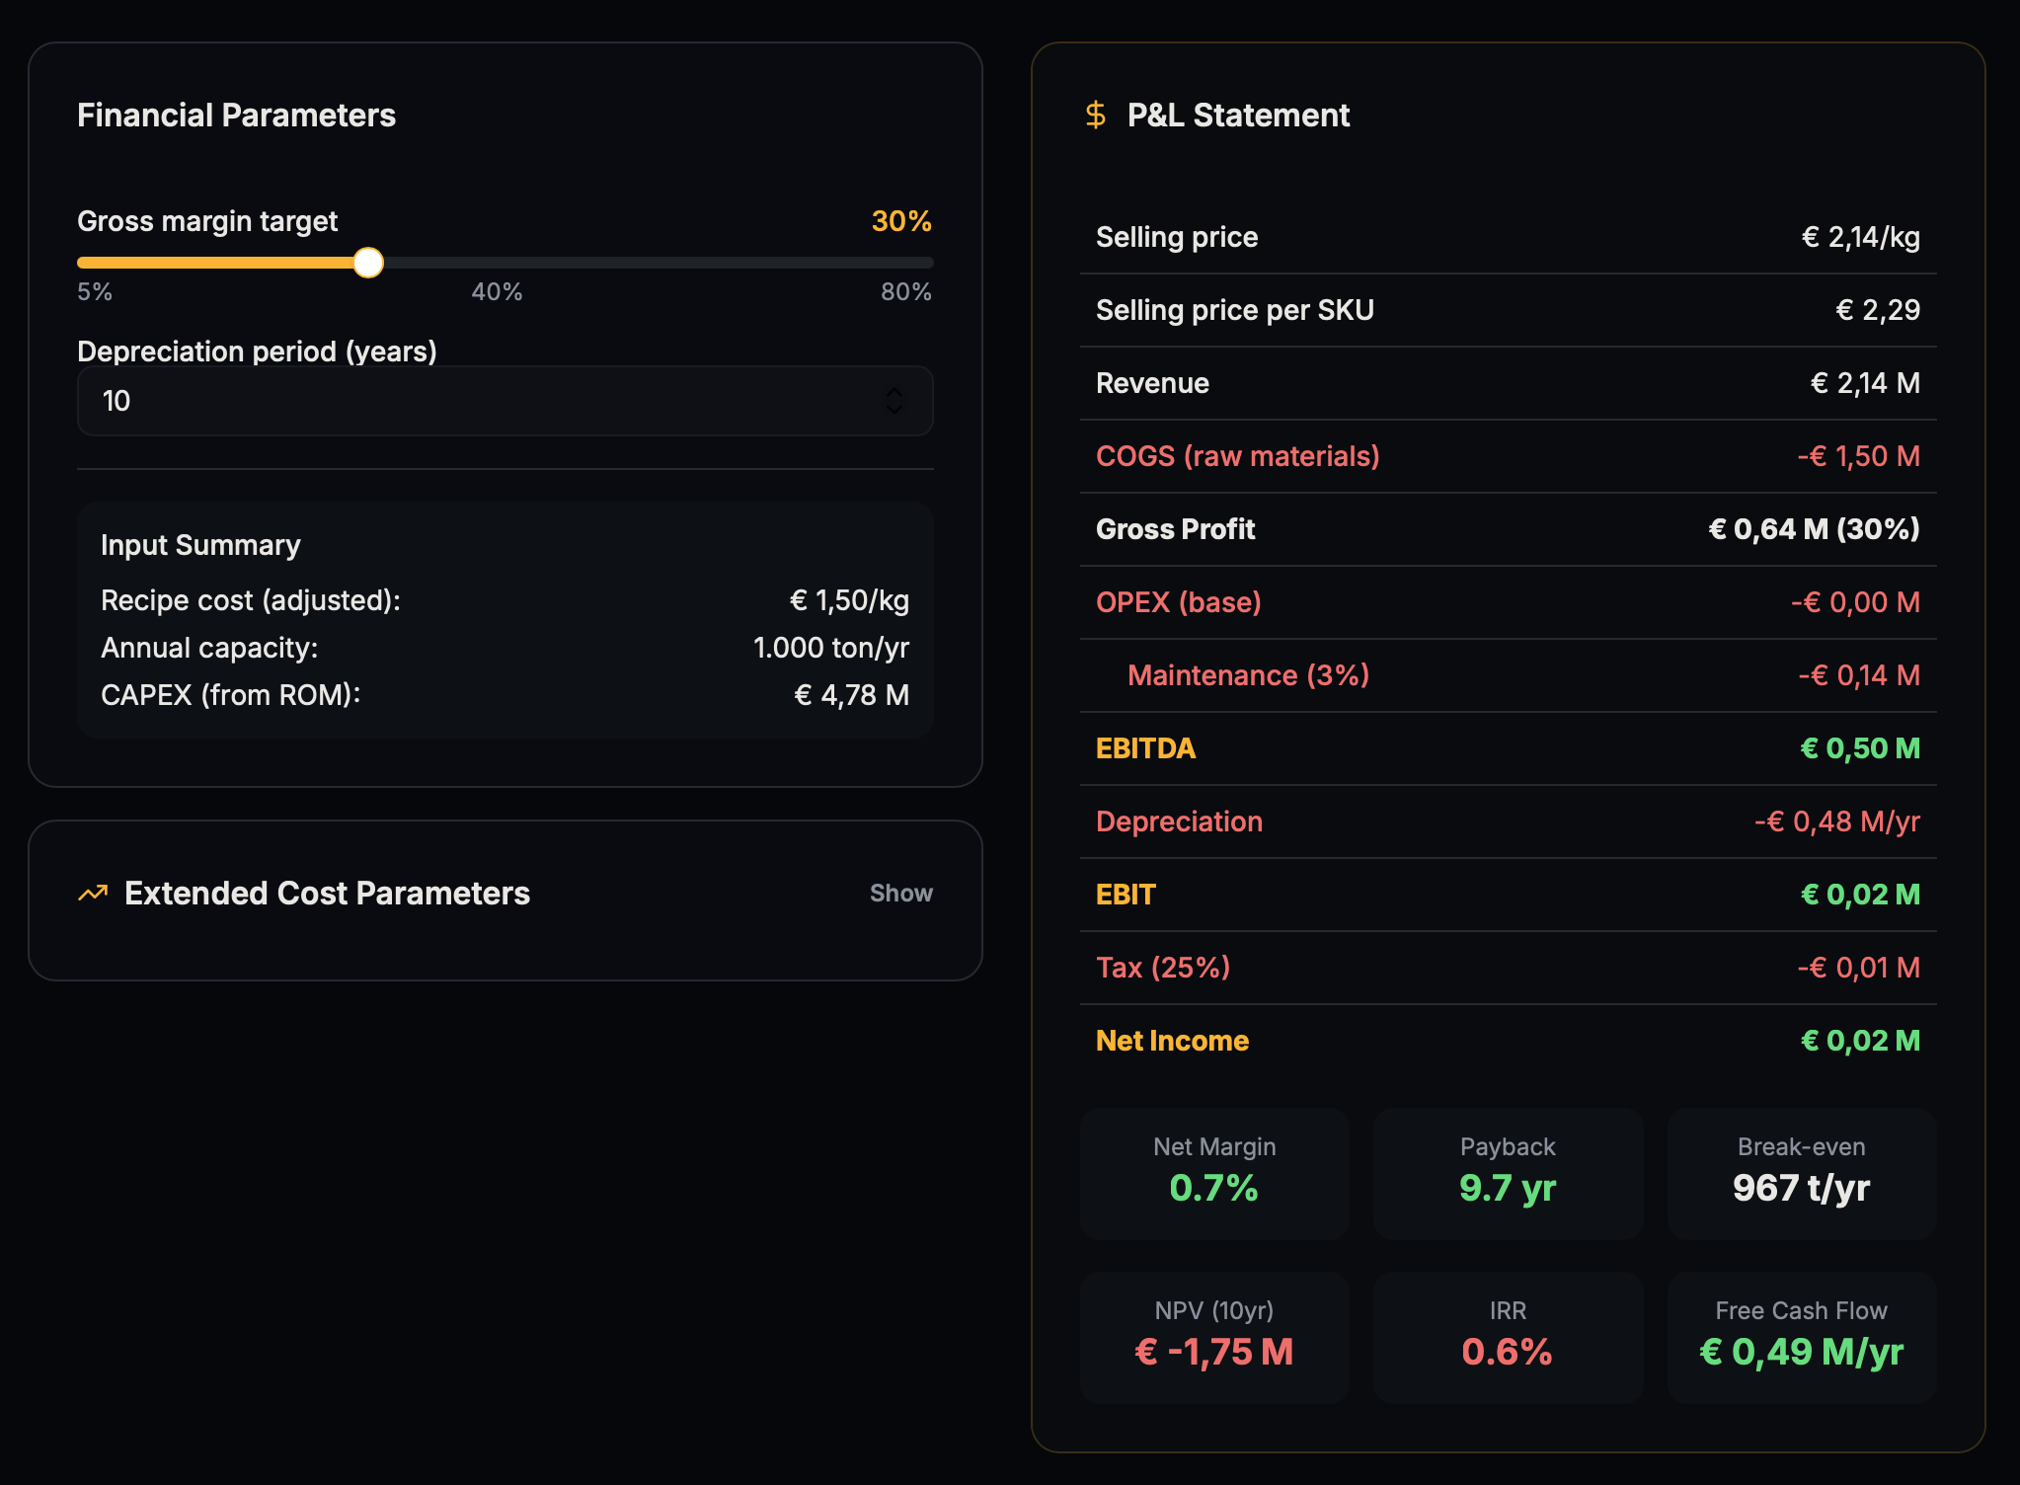
Task: Click the Free Cash Flow card
Action: pyautogui.click(x=1800, y=1336)
